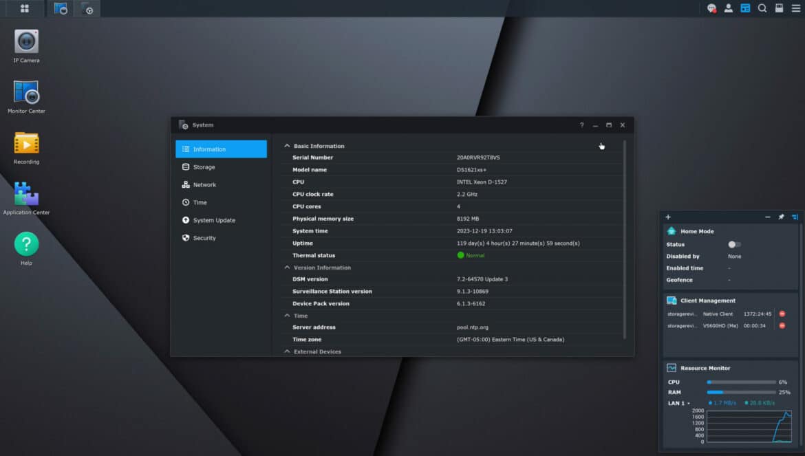Open the user account icon
This screenshot has height=456, width=805.
(728, 8)
